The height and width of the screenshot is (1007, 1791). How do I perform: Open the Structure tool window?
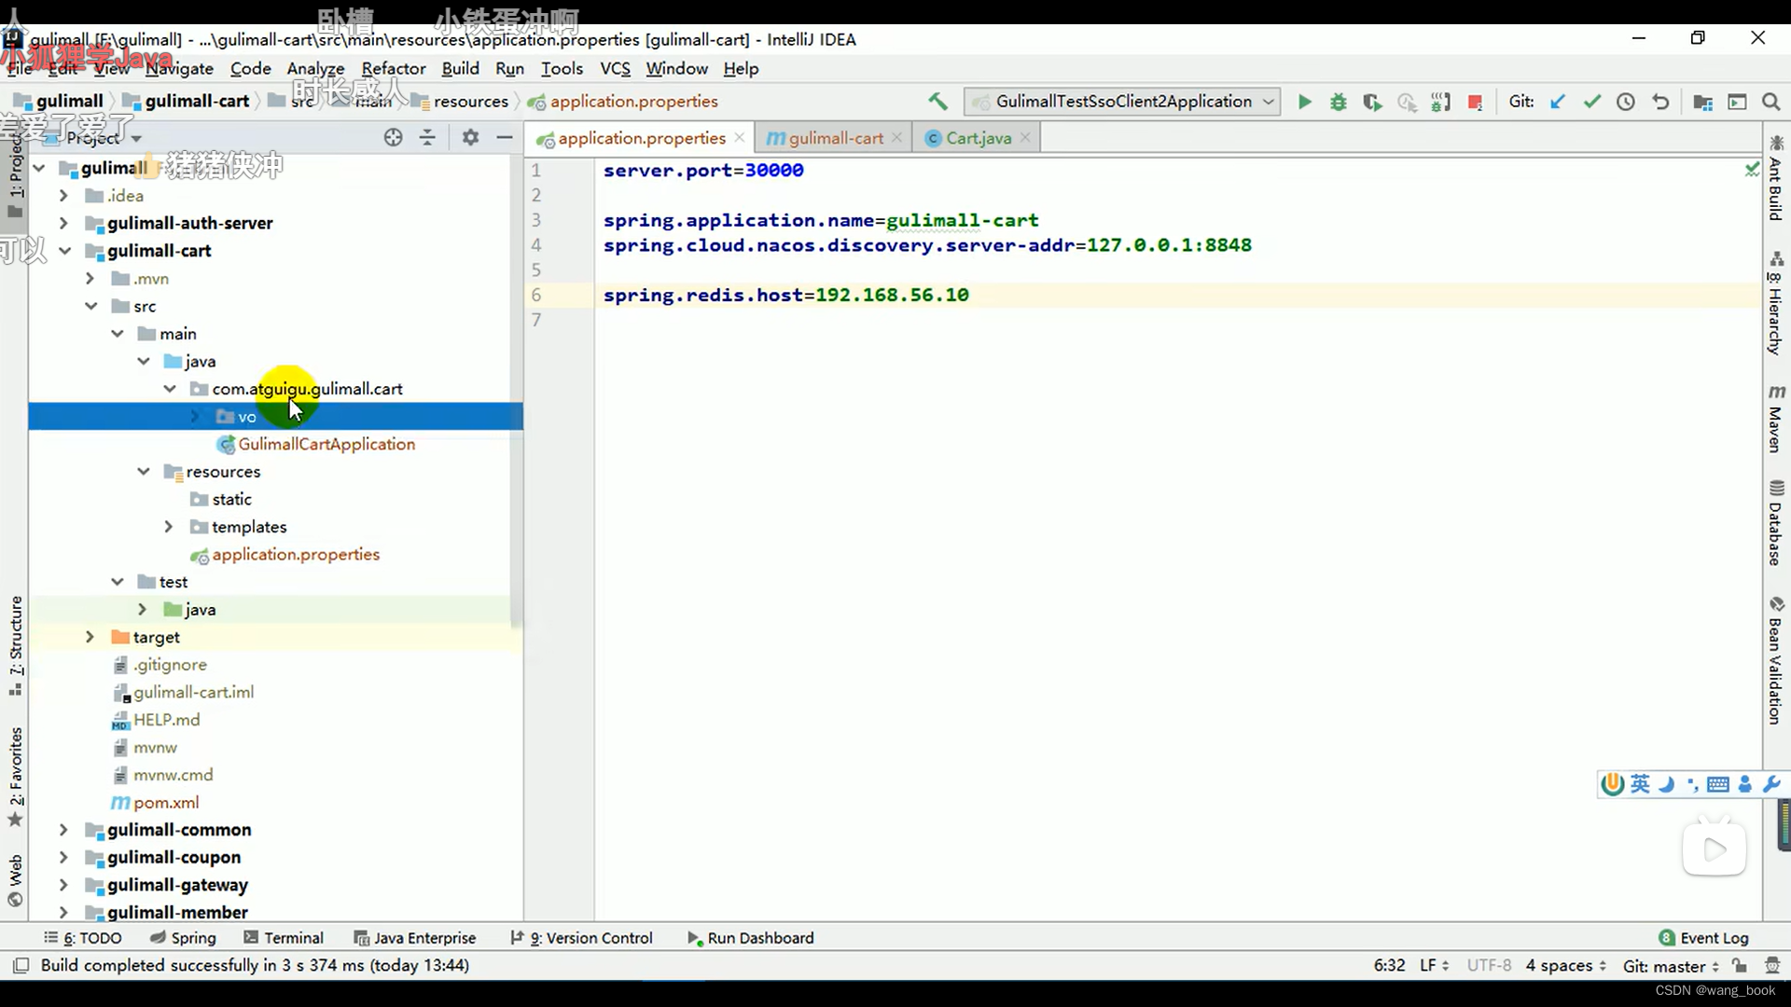click(x=16, y=645)
